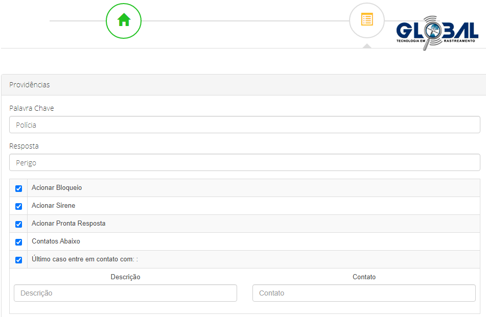Focus the Palavra Chave field containing Polícia

(x=244, y=125)
